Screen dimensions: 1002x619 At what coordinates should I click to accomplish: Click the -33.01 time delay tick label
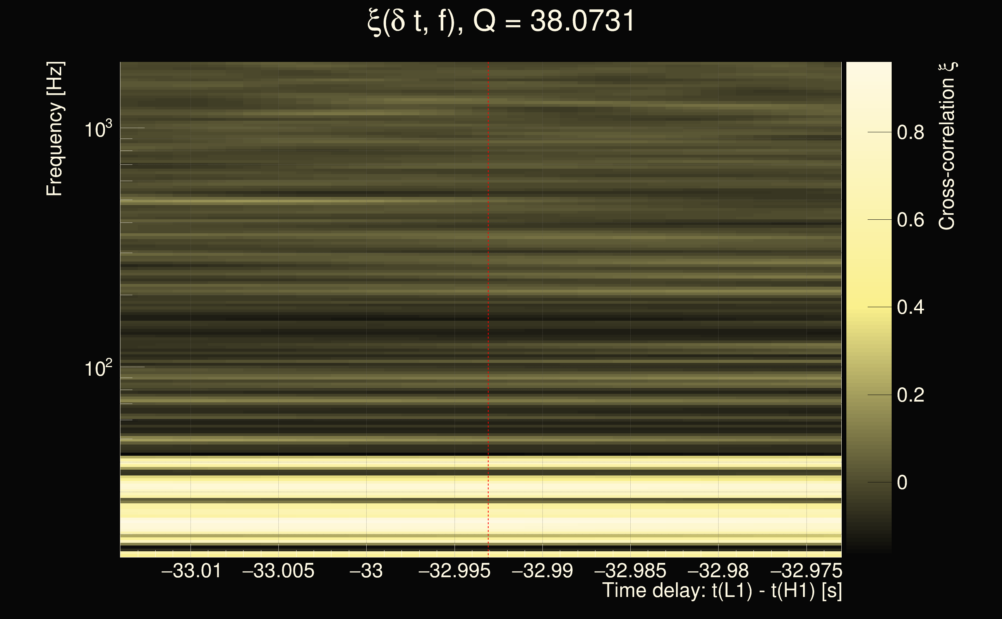point(191,571)
